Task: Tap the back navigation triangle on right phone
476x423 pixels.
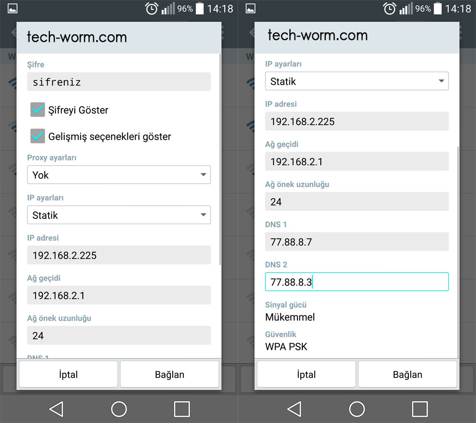Action: coord(294,409)
